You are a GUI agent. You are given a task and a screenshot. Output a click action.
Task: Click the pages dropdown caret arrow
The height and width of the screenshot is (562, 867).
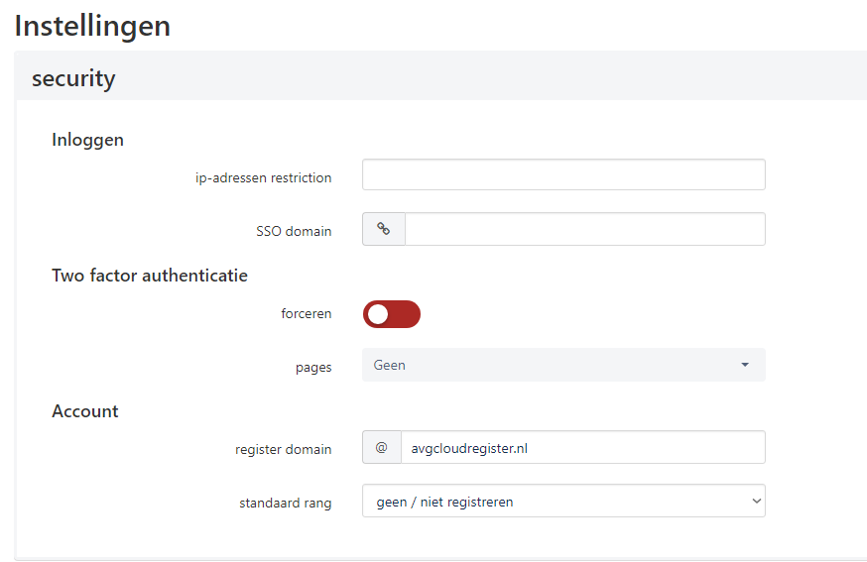point(745,365)
